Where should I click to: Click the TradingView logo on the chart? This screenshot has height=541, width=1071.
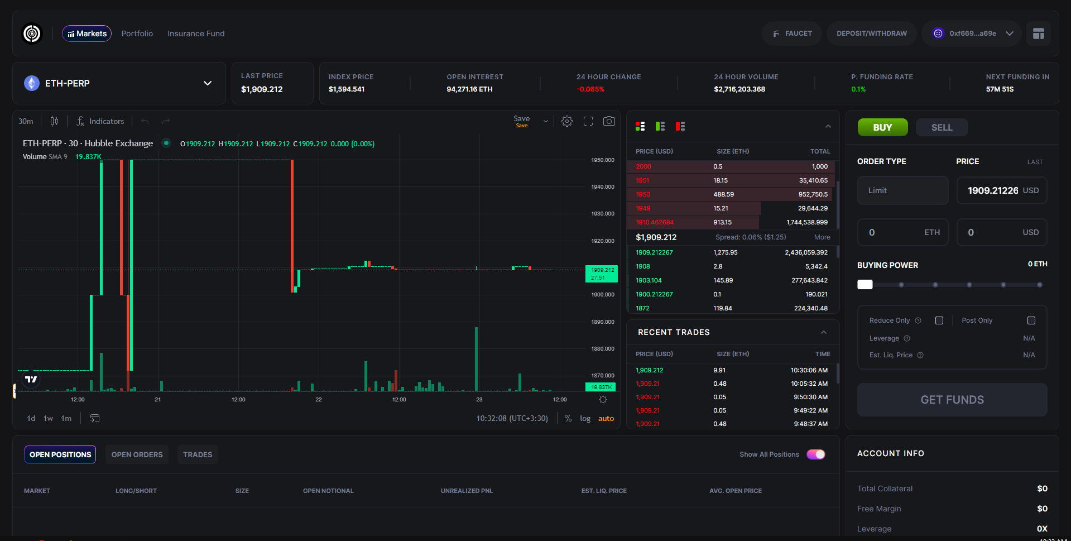[31, 379]
